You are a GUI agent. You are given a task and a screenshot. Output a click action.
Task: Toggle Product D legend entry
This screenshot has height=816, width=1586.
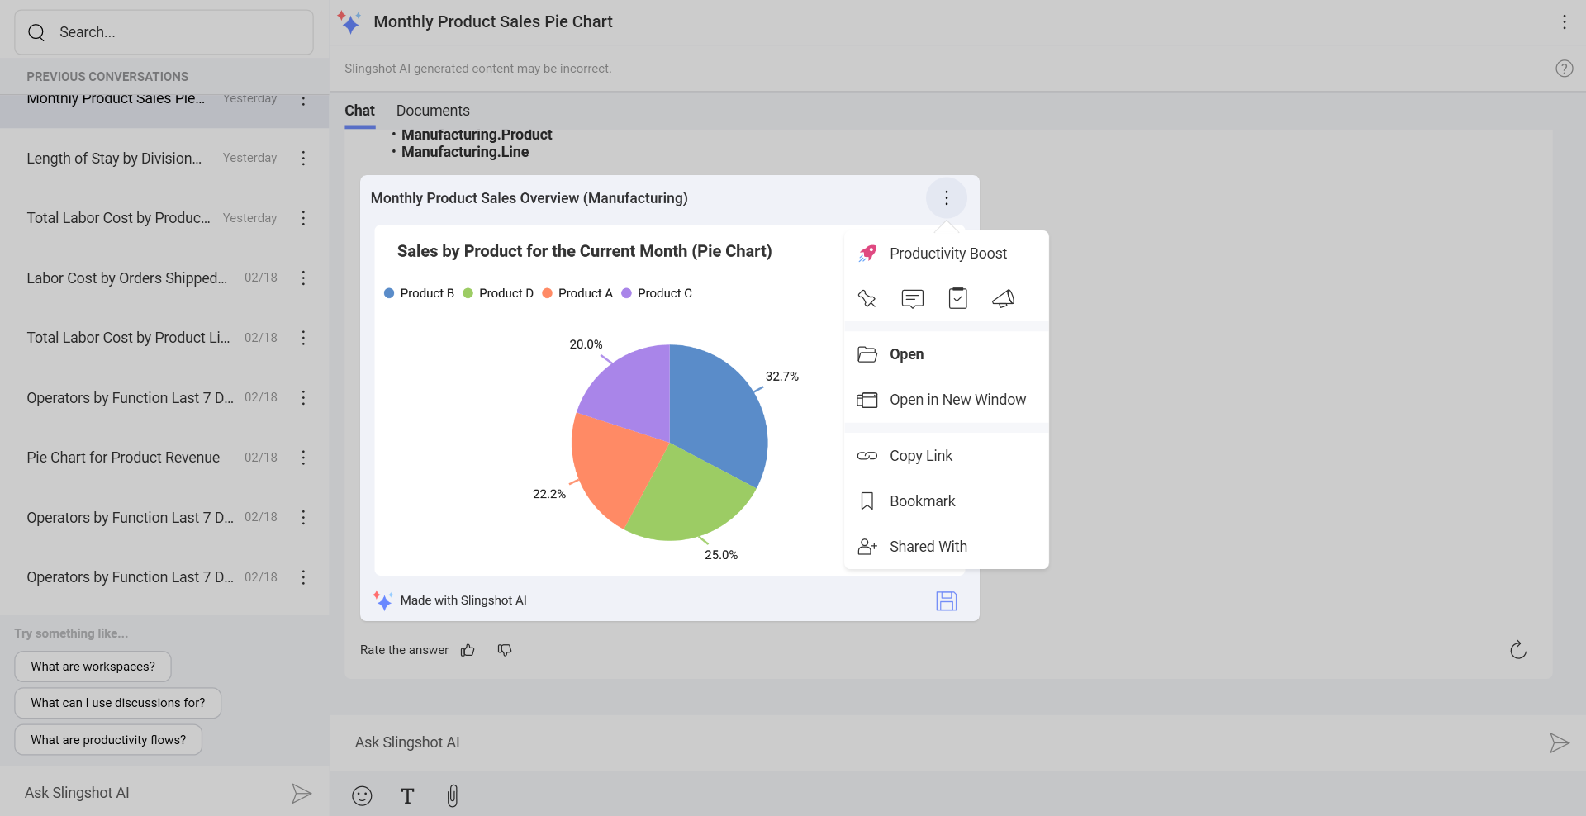[x=498, y=293]
